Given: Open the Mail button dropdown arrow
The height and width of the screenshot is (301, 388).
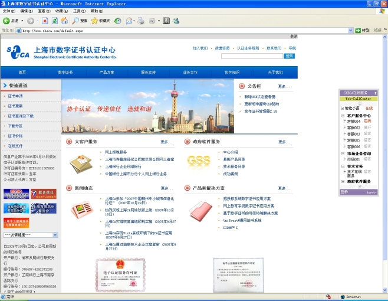Looking at the screenshot, I should [x=134, y=21].
